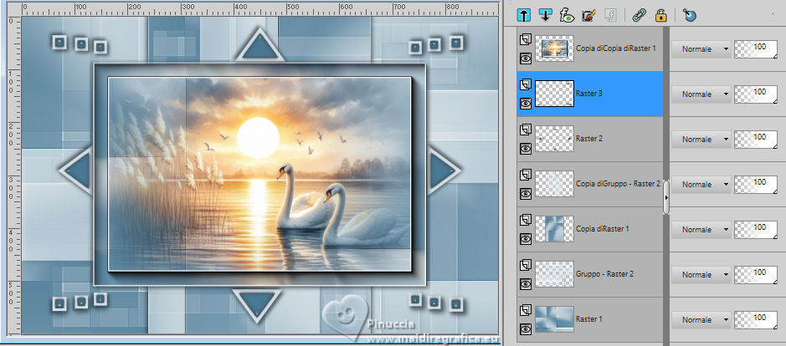This screenshot has height=346, width=786.
Task: Click the padlock lock transparency icon
Action: tap(661, 15)
